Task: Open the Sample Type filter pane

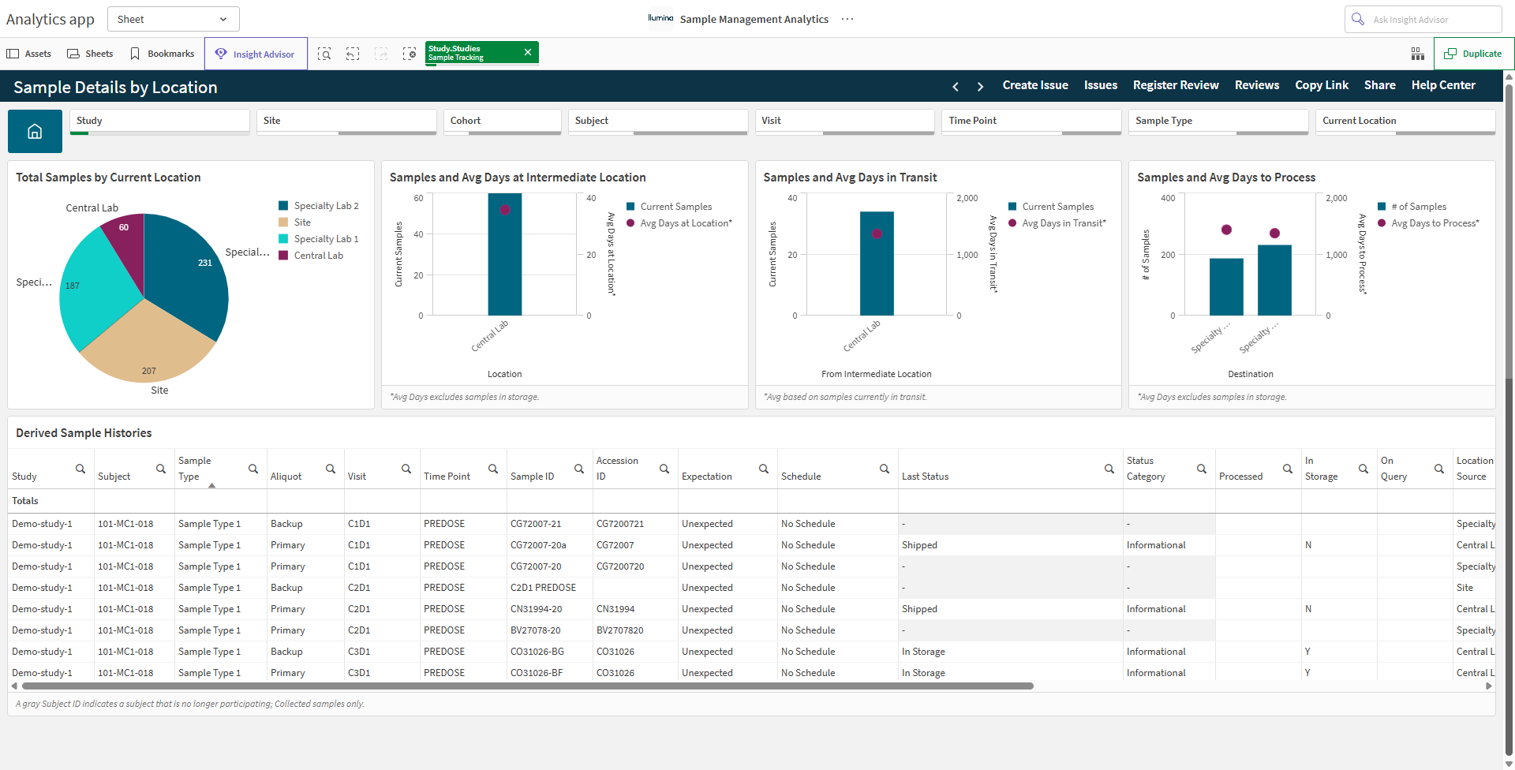Action: (x=1218, y=122)
